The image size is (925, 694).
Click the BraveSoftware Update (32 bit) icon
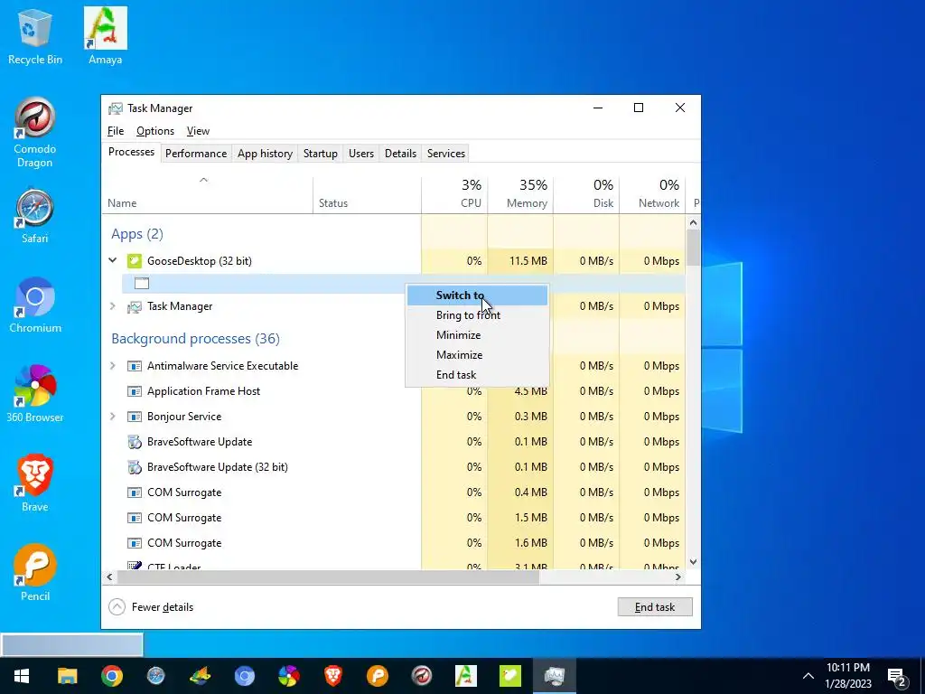click(x=135, y=467)
